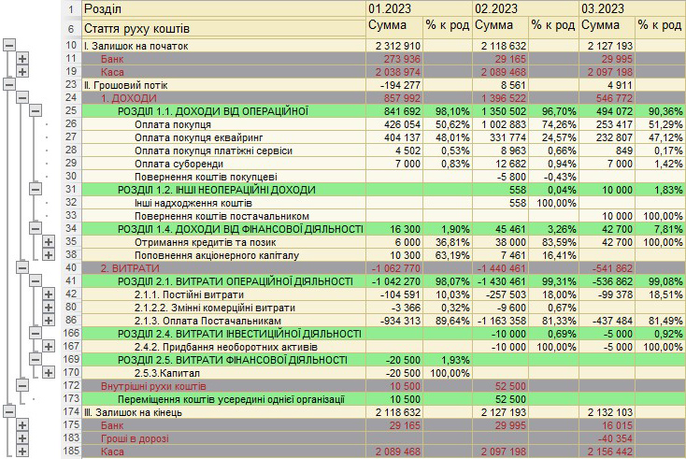This screenshot has width=686, height=459.
Task: Expand 2.1.1. Постійні витрати row
Action: 49,294
